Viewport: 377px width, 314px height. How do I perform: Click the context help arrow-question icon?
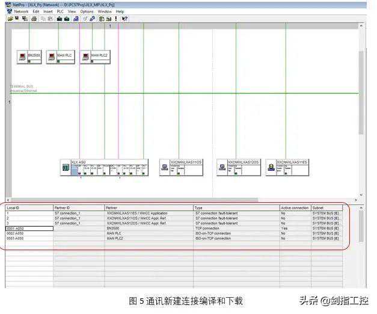[x=124, y=19]
